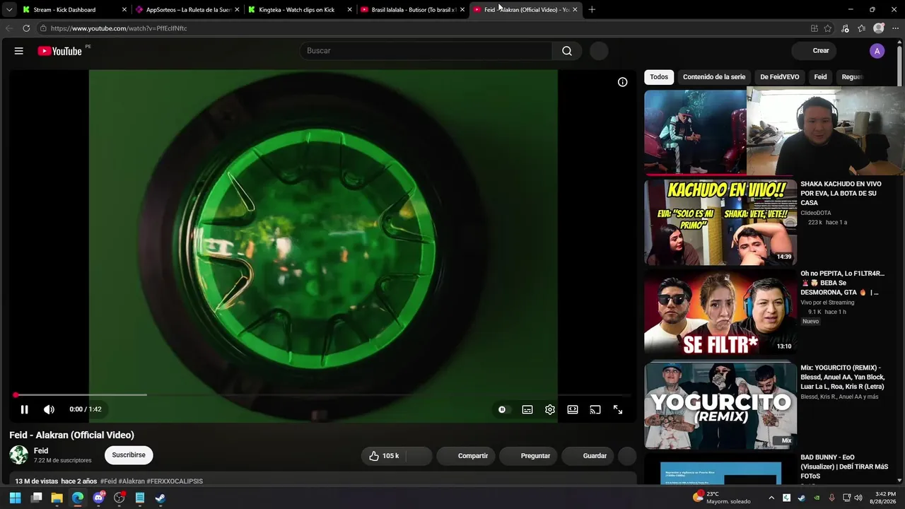Close the Feid - Alakran tab
Screen dimensions: 905x509
point(575,10)
